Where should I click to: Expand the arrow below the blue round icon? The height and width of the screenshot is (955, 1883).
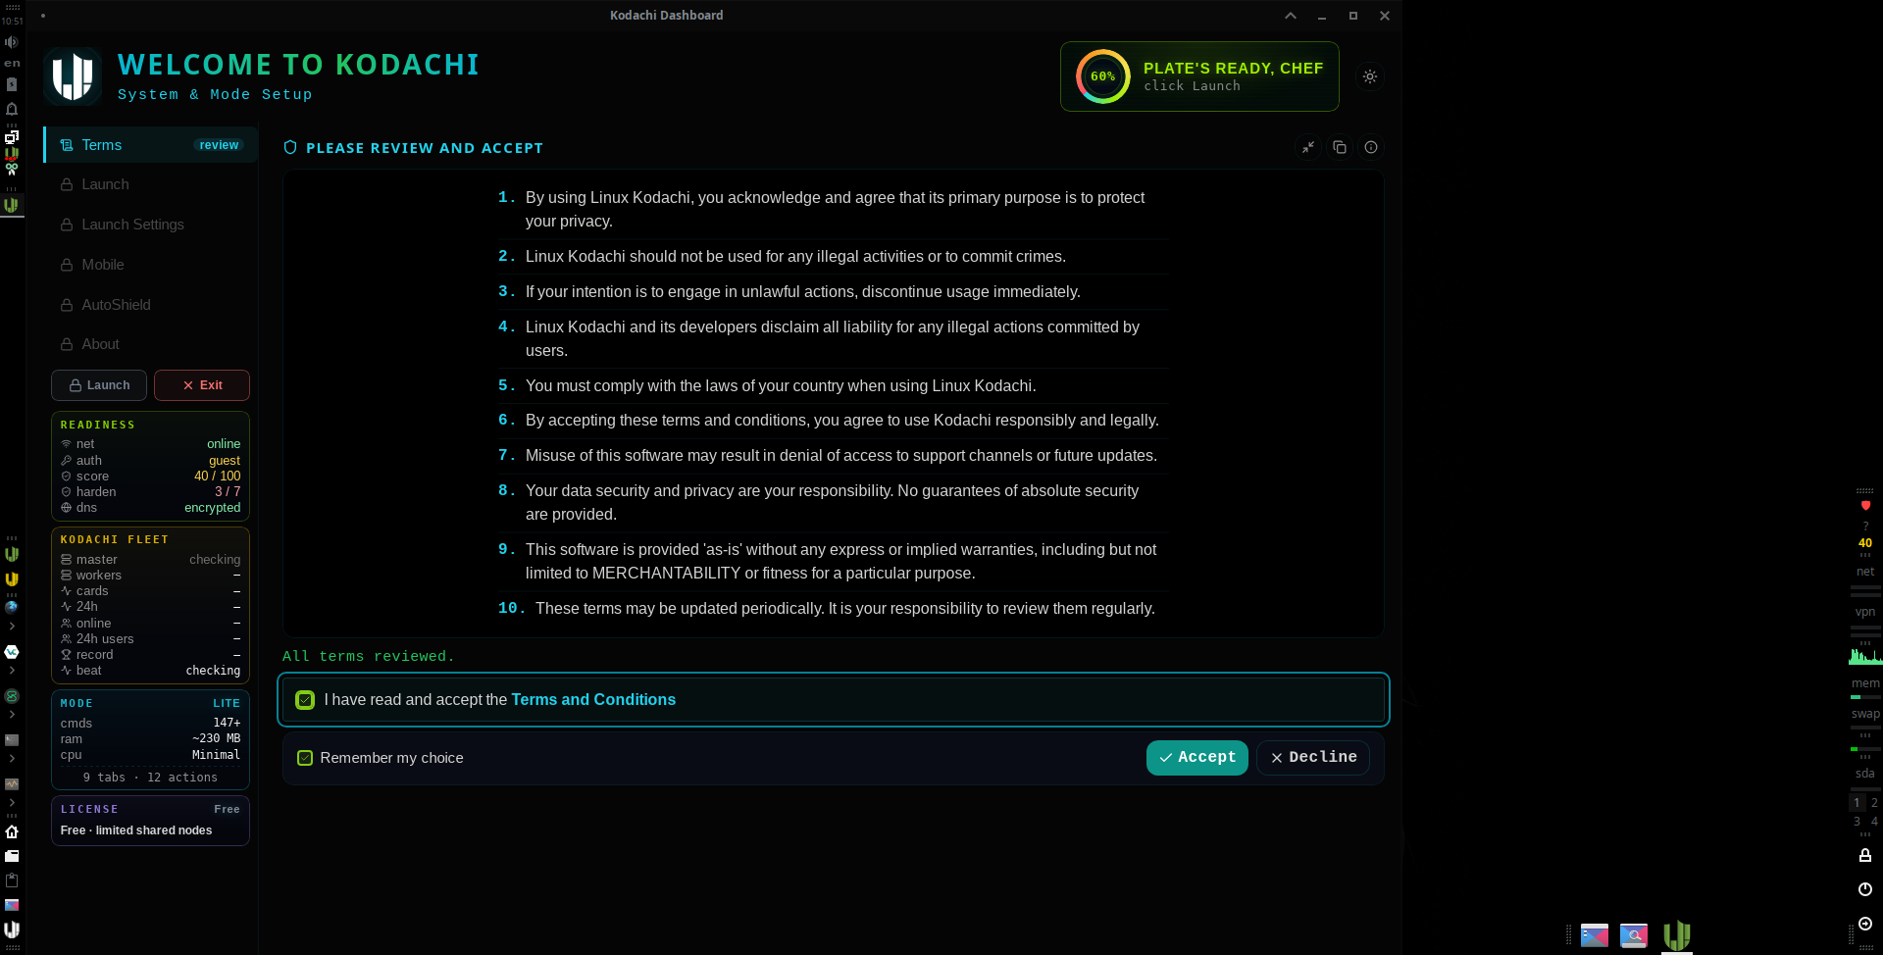coord(12,671)
